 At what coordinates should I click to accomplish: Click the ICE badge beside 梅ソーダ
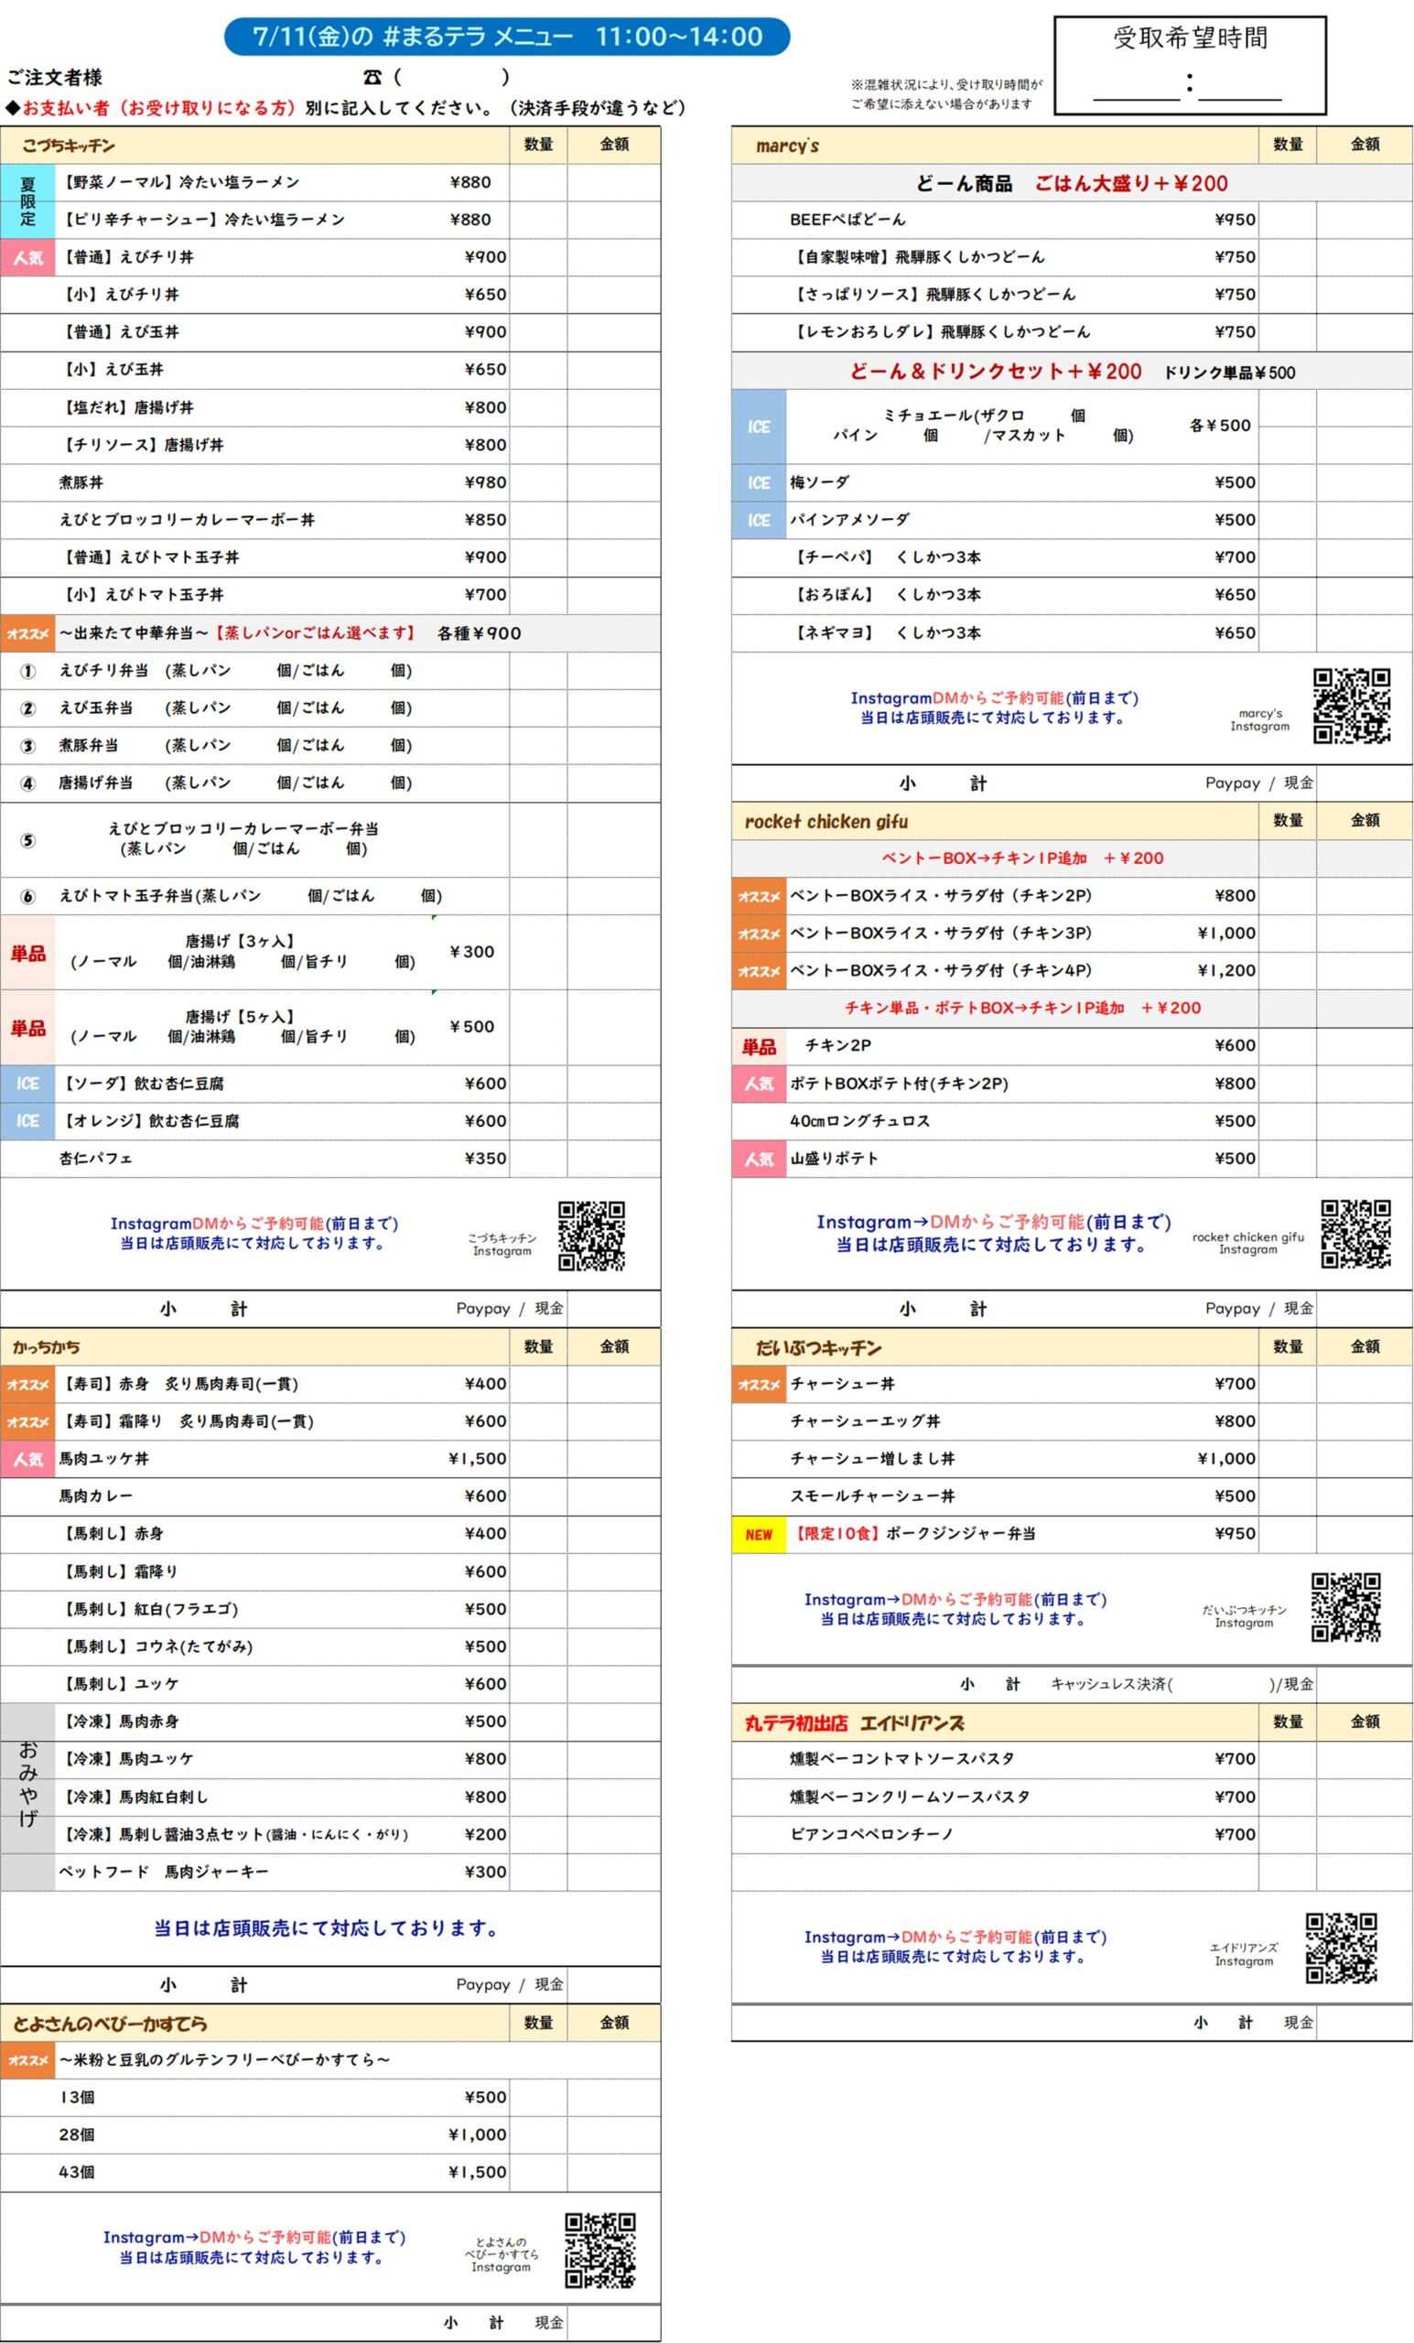(x=759, y=483)
